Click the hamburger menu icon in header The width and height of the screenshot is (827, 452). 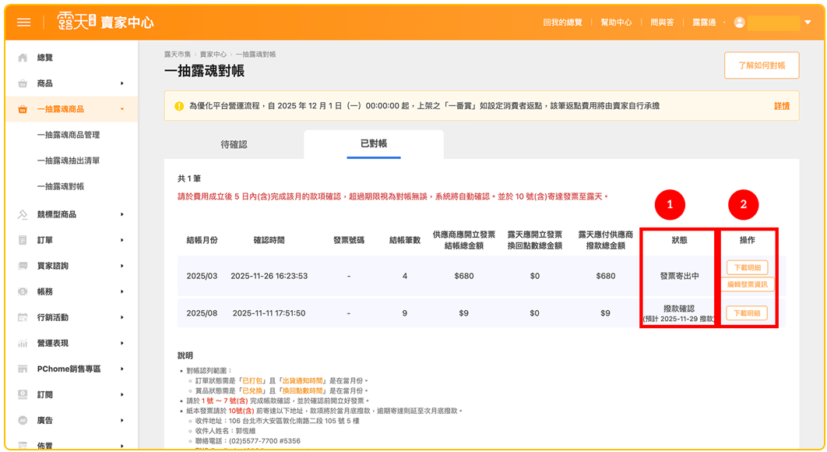point(24,23)
